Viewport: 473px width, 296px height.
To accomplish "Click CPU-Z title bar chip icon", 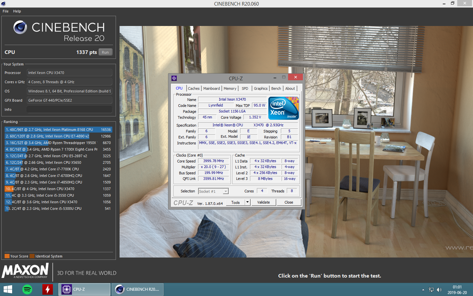I will [x=174, y=78].
